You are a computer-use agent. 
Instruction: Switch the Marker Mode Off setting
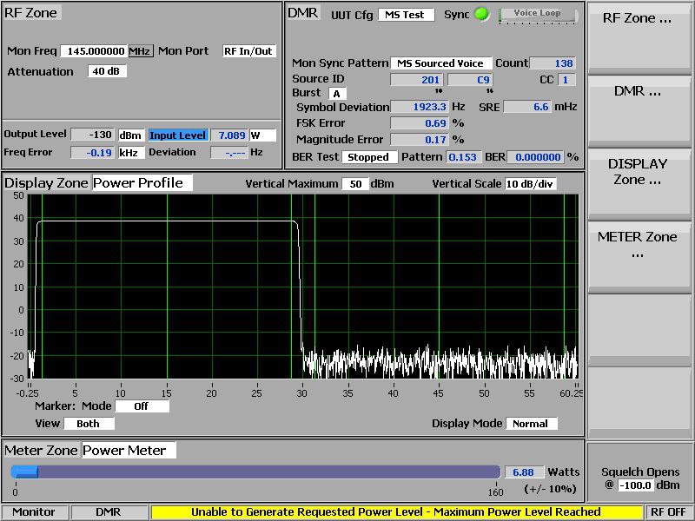pos(142,406)
